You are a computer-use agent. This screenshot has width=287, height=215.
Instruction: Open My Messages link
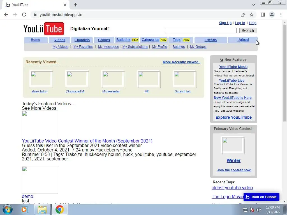[x=108, y=47]
